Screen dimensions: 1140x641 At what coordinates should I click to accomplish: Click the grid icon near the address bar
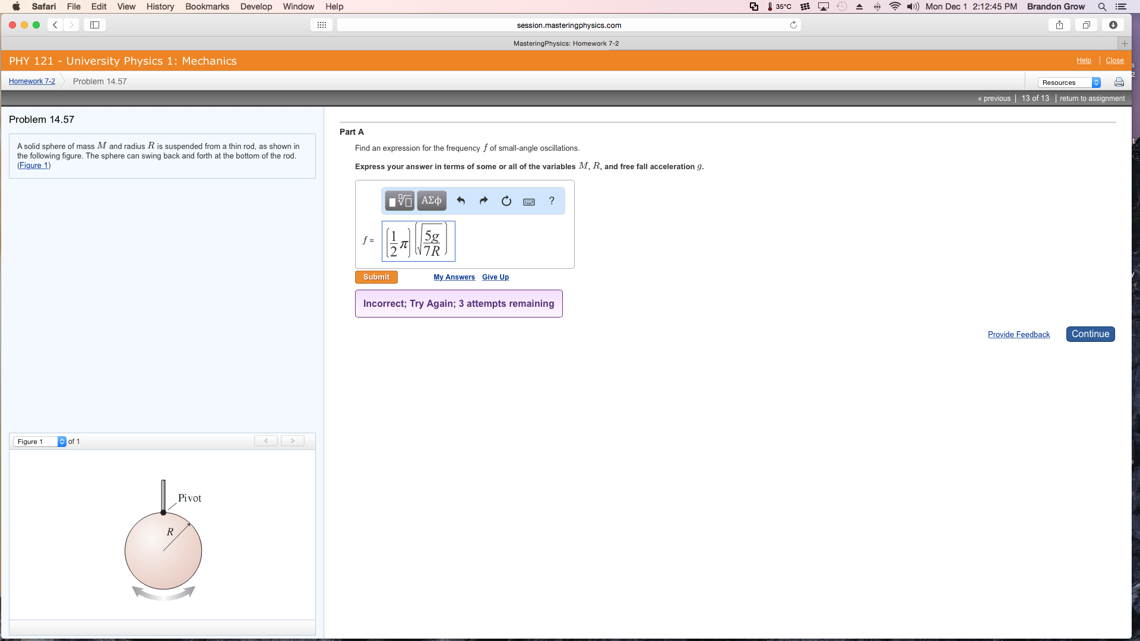point(321,25)
